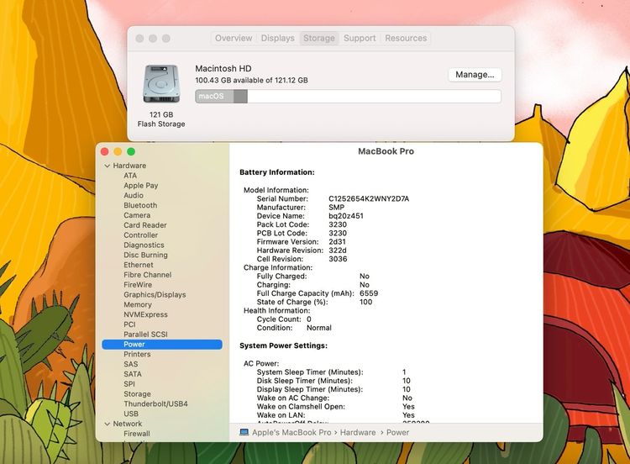Select Printers in the sidebar

pos(137,354)
